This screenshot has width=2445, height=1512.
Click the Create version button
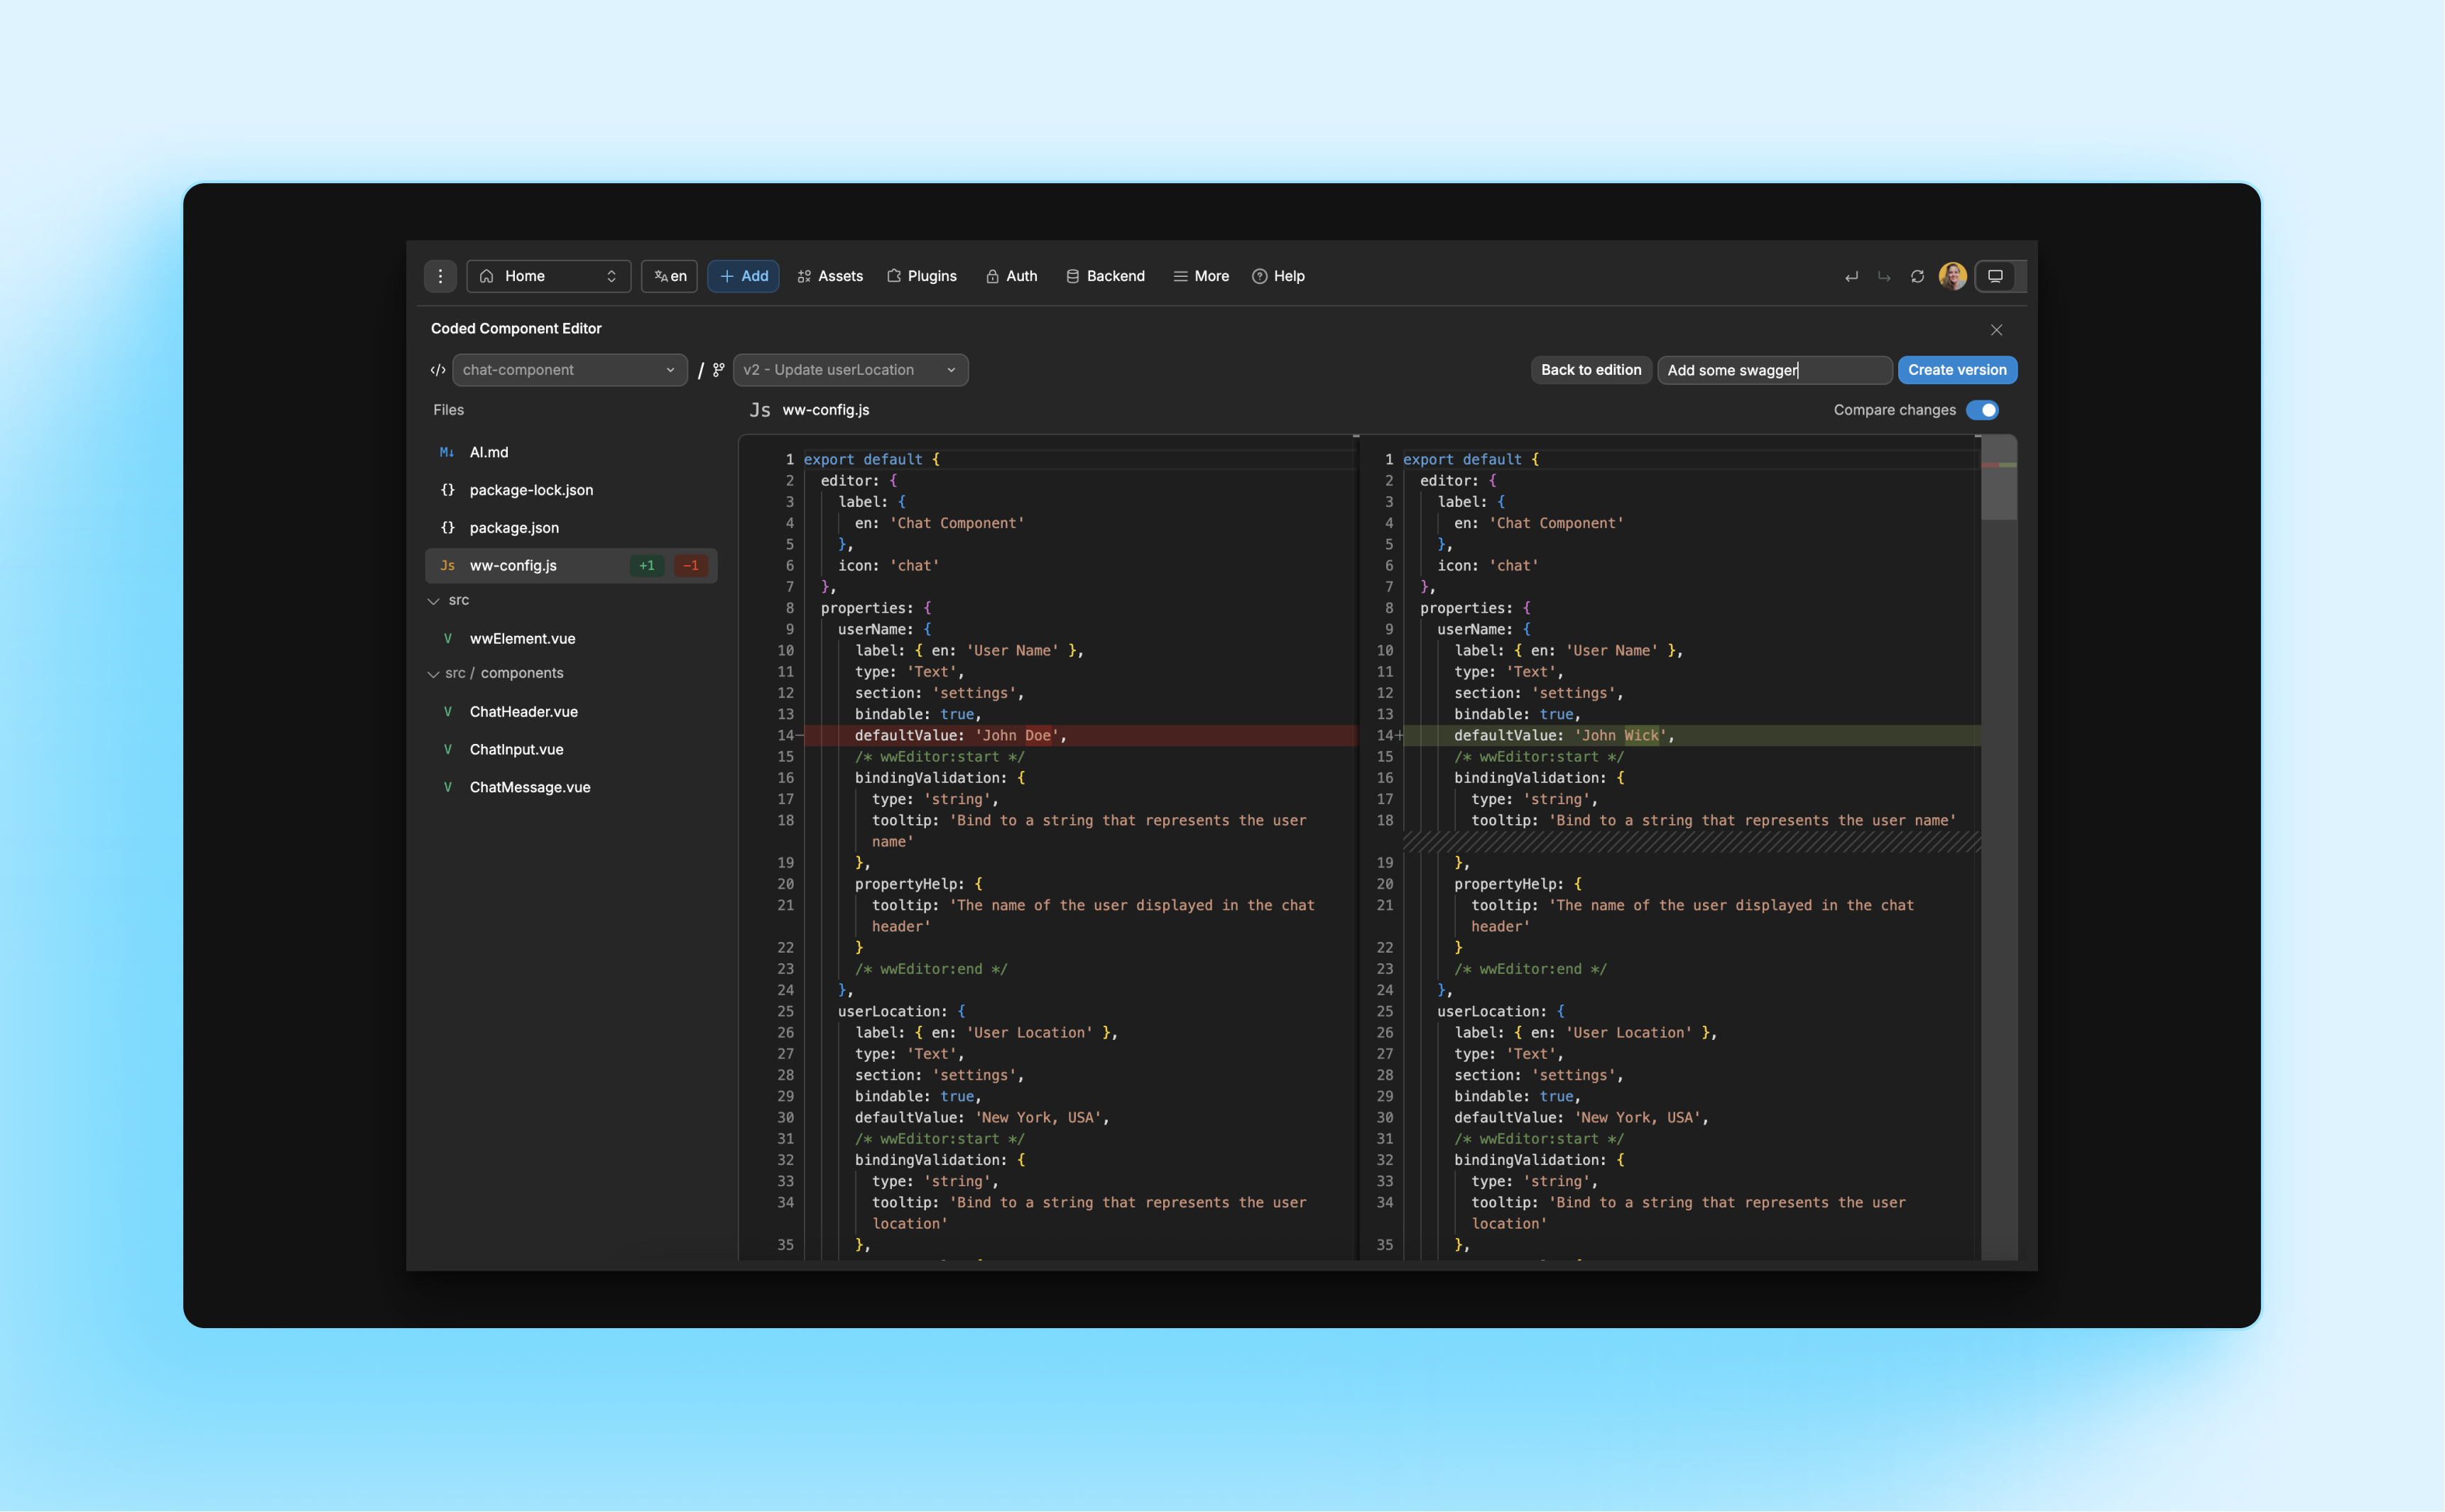tap(1956, 370)
